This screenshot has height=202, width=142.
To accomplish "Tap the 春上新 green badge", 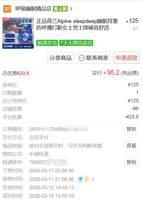I will pos(60,9).
